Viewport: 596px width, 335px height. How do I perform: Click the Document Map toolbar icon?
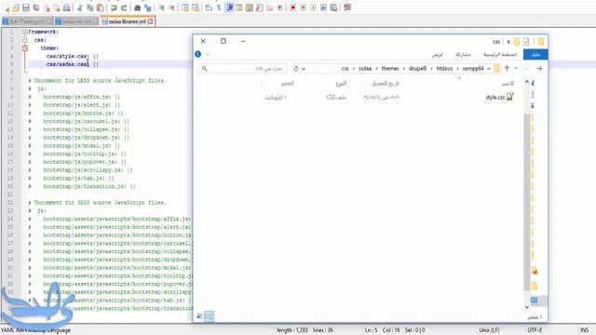coord(250,8)
